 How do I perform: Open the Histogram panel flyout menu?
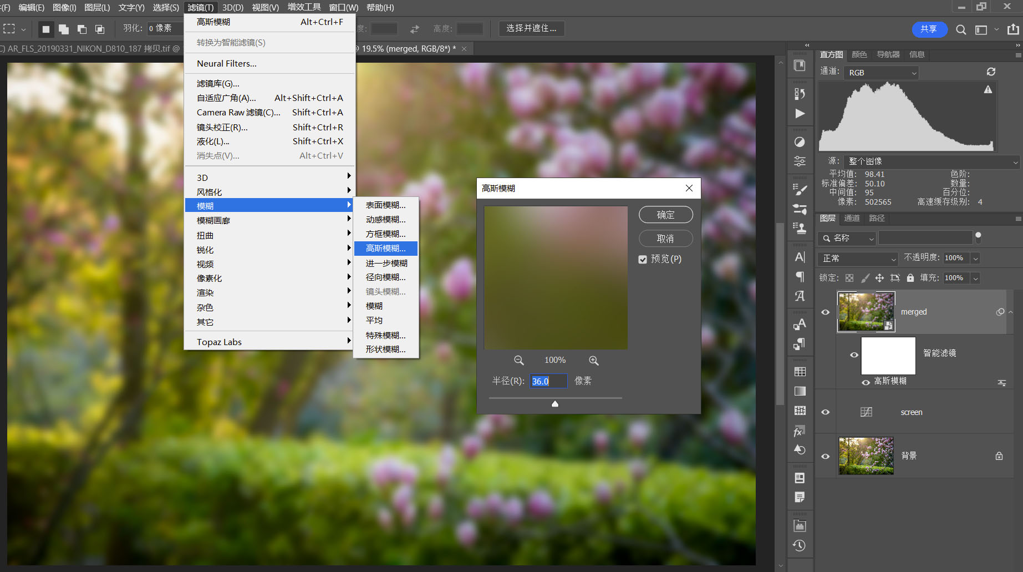[x=1018, y=55]
